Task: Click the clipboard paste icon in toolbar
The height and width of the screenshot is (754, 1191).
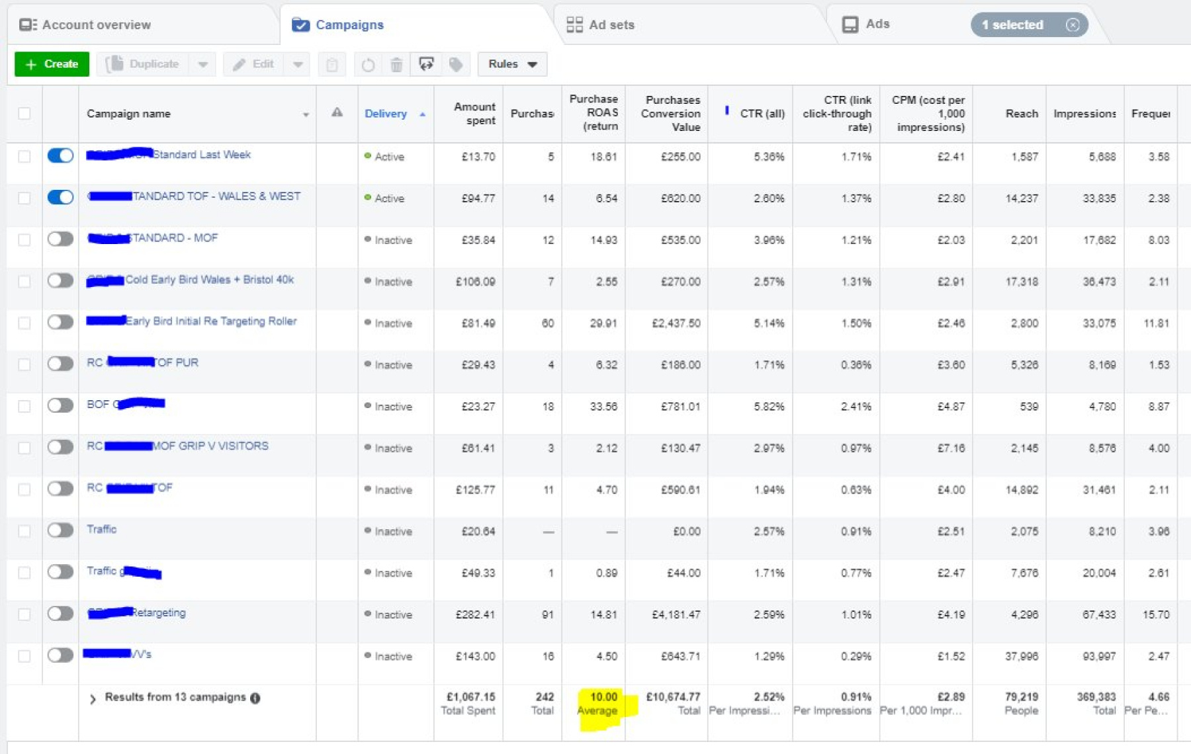Action: tap(332, 64)
